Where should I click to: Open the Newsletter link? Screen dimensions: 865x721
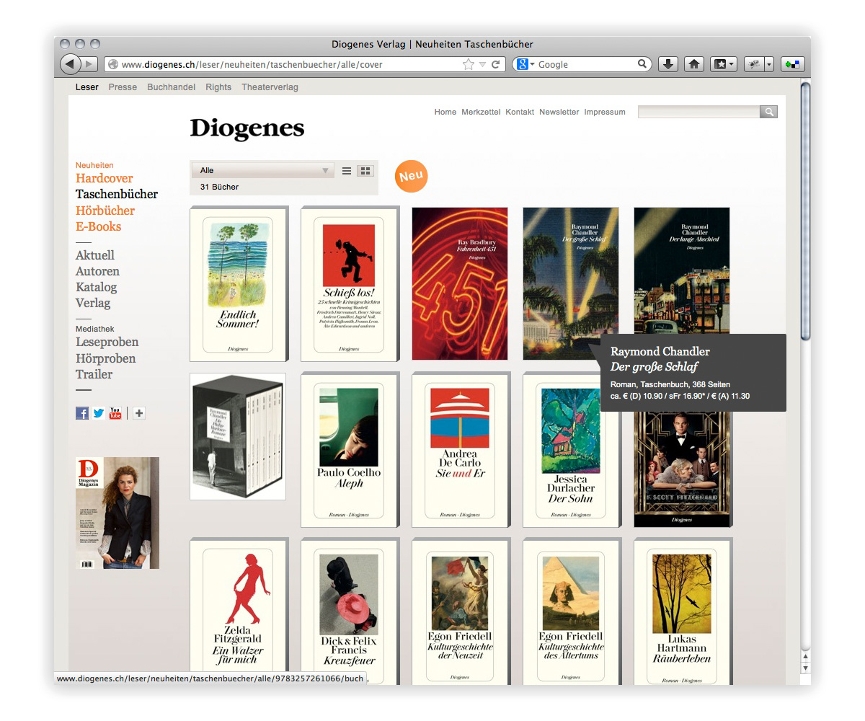(x=559, y=112)
